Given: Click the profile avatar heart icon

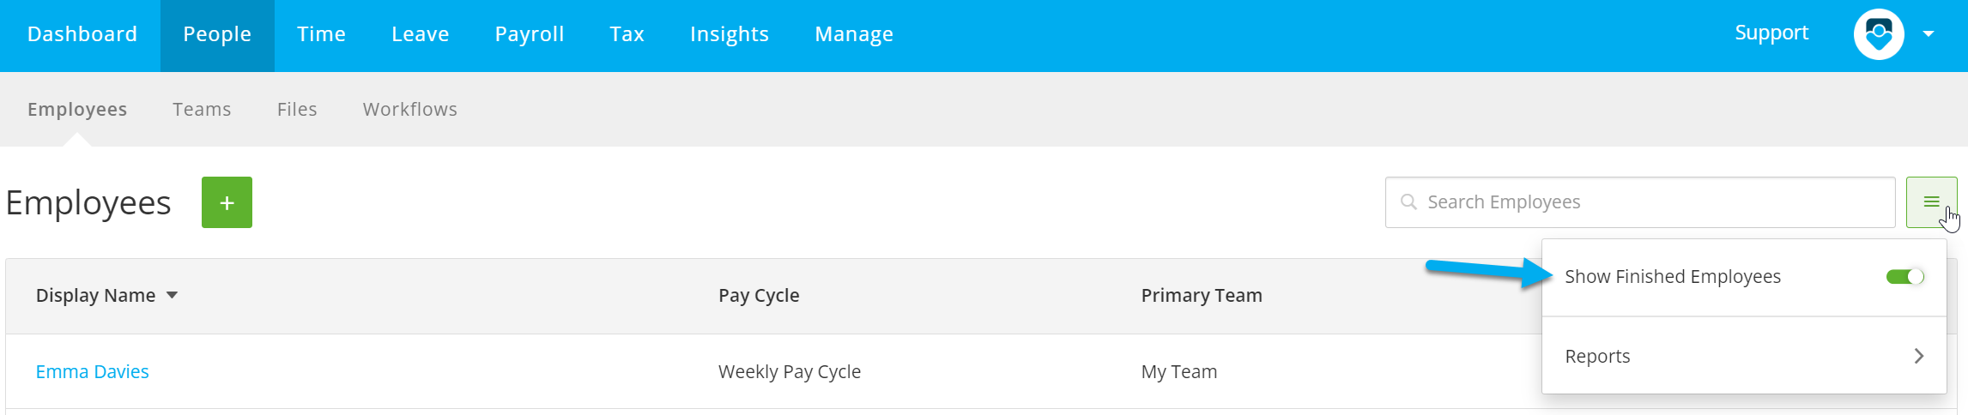Looking at the screenshot, I should [1879, 34].
